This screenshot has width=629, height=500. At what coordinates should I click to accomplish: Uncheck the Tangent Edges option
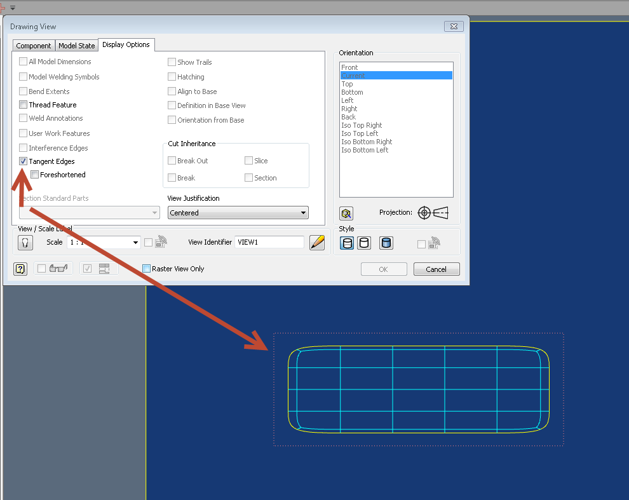coord(23,161)
